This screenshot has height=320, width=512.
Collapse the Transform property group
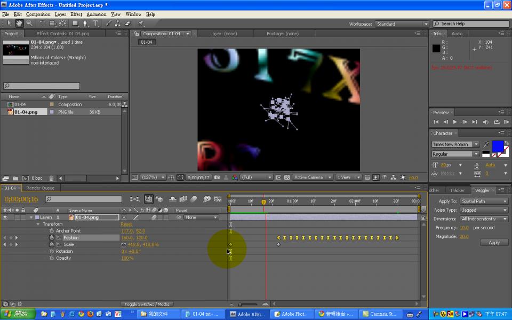pos(38,225)
